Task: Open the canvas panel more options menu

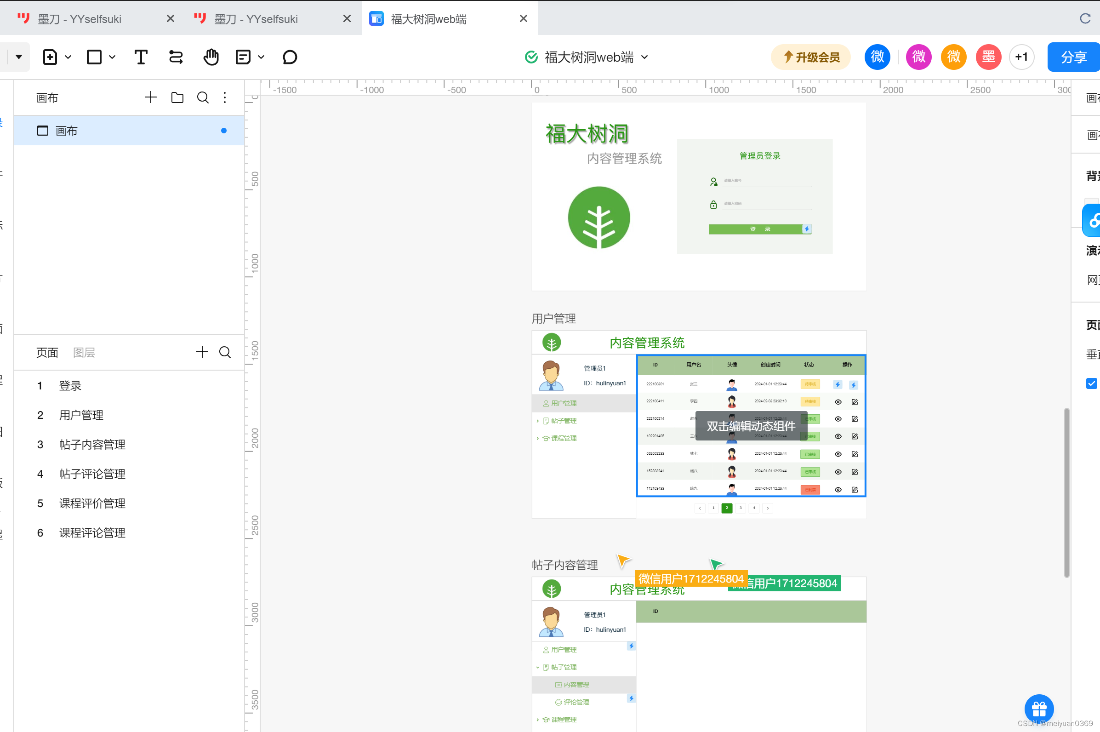Action: click(225, 97)
